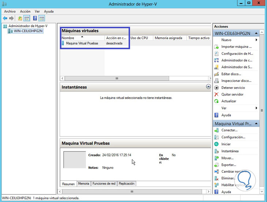267x202 pixels.
Task: Collapse the Maquina Virtual Pr... actions section
Action: click(x=256, y=123)
